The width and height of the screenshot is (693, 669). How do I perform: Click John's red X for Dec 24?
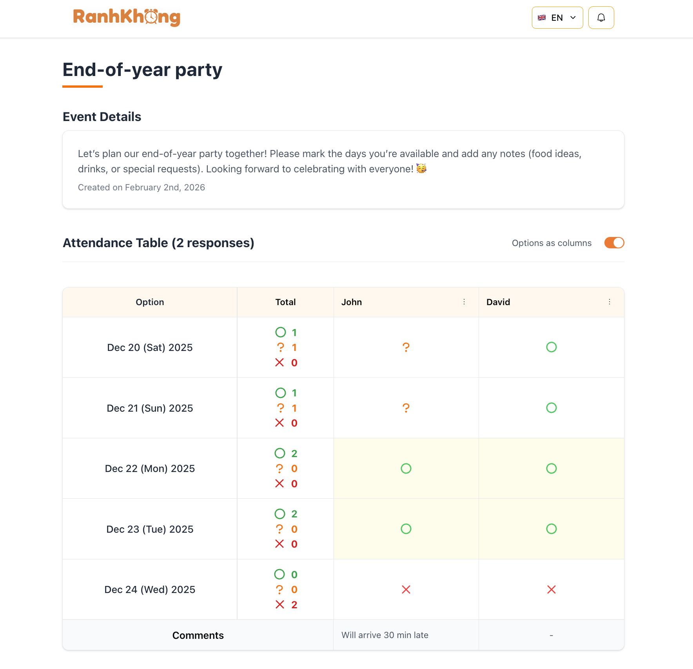coord(406,589)
